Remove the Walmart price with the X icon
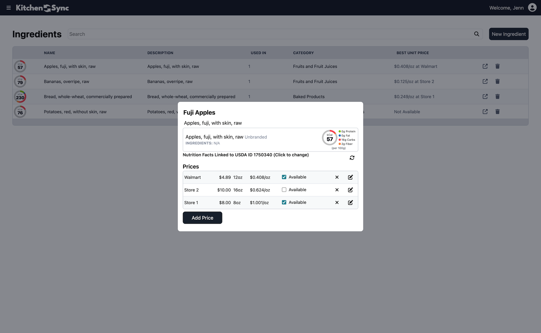Viewport: 541px width, 333px height. (337, 177)
